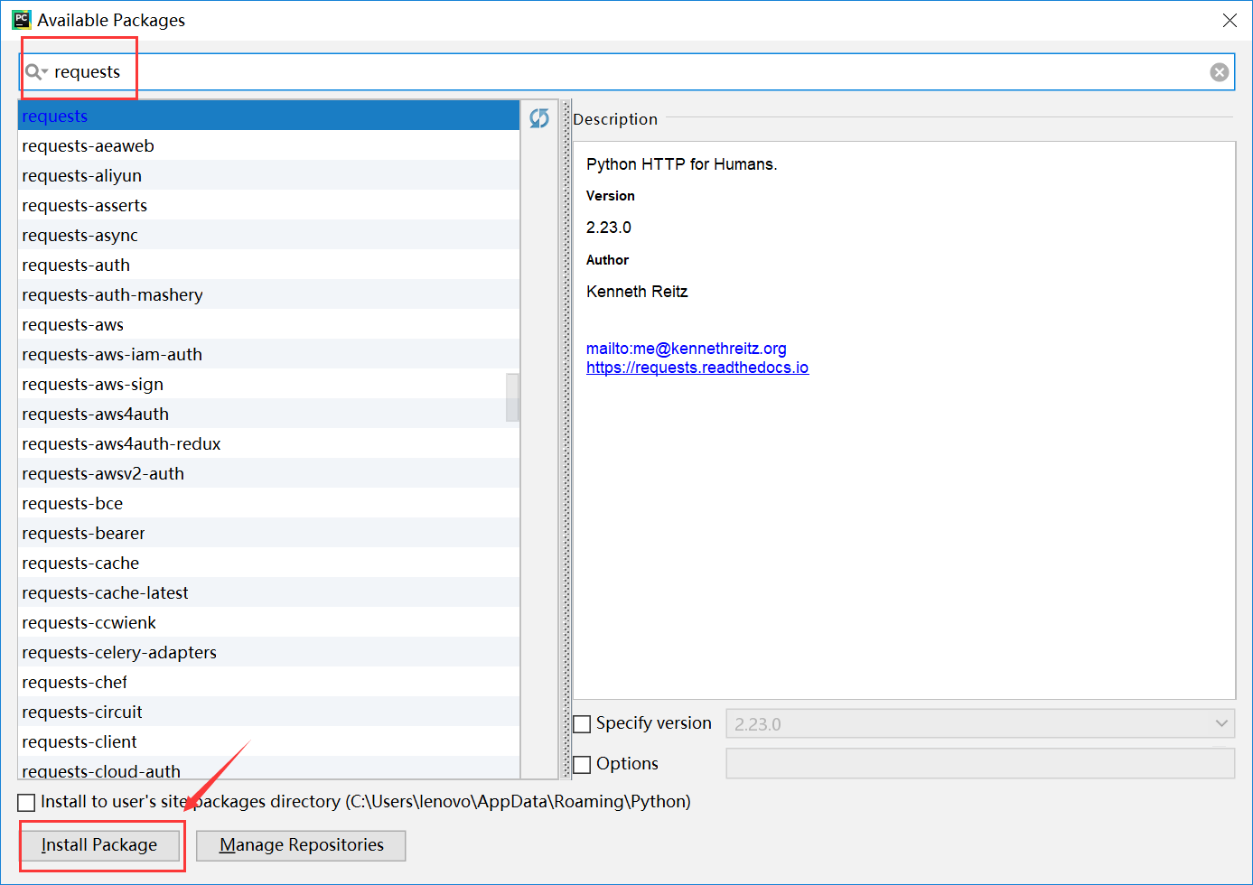Select requests-awsv2-auth package
This screenshot has height=885, width=1253.
pyautogui.click(x=268, y=473)
